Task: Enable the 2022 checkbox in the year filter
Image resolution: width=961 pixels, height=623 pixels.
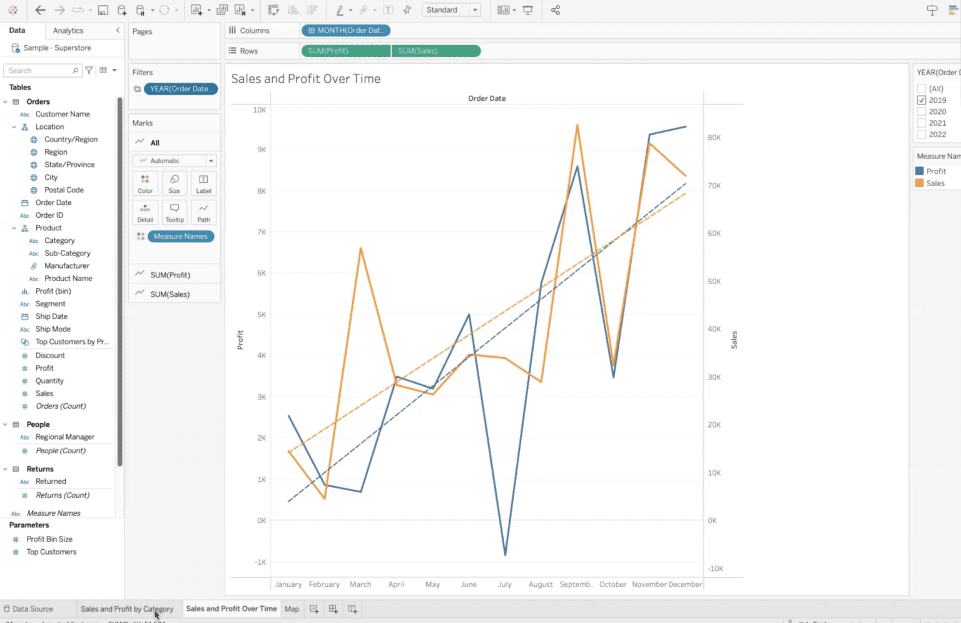Action: 922,134
